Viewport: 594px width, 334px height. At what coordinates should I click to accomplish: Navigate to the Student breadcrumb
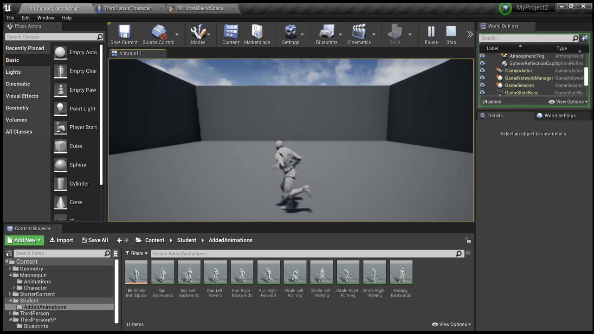pos(187,240)
